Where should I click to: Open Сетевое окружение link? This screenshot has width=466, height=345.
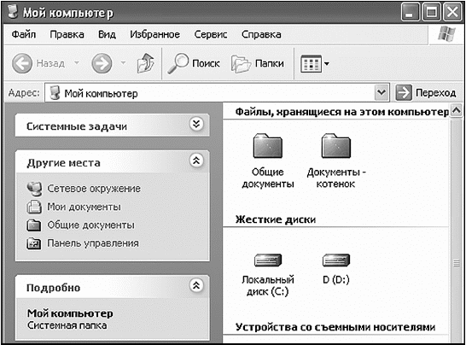94,189
